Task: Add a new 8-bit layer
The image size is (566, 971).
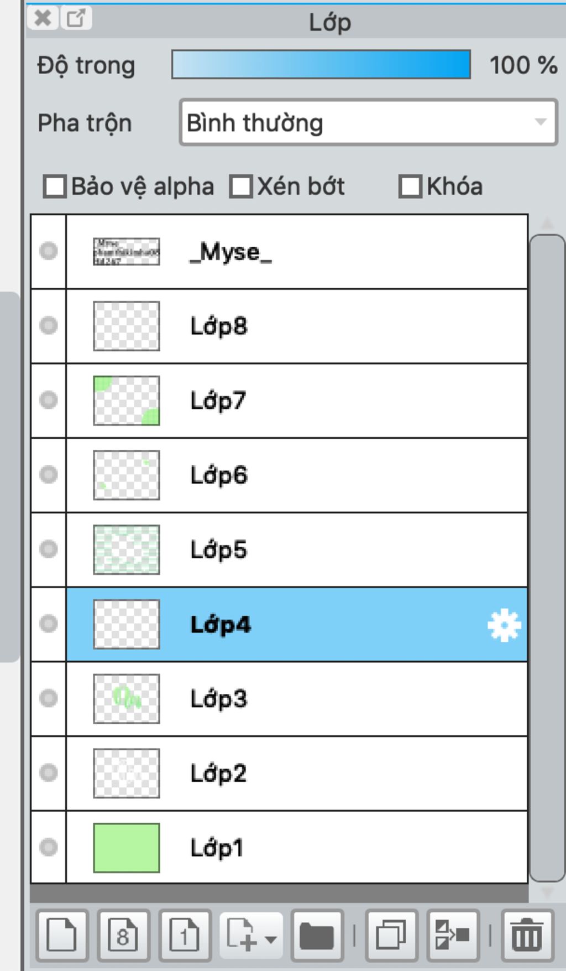Action: pyautogui.click(x=123, y=935)
